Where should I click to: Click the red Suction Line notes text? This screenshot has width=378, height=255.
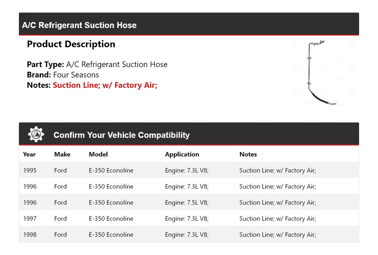coord(105,85)
